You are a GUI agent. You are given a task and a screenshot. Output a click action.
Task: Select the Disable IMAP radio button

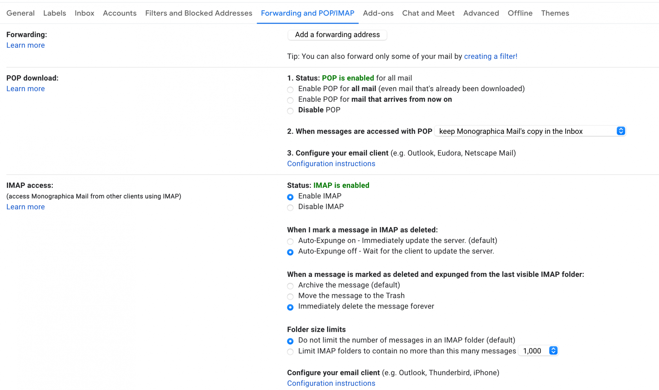[290, 207]
